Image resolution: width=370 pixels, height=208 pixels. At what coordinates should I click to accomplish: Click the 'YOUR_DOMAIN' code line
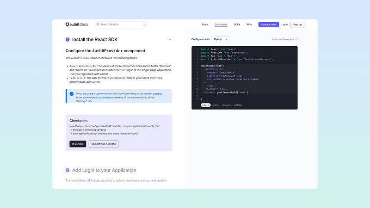pyautogui.click(x=221, y=73)
